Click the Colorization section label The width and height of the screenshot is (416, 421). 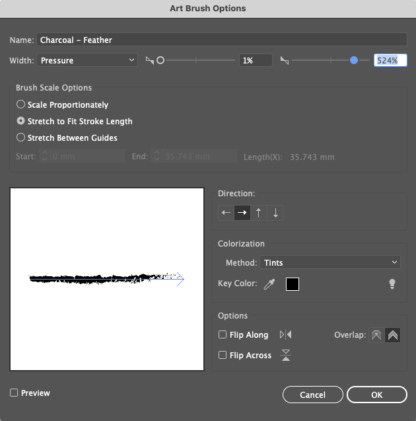coord(241,243)
